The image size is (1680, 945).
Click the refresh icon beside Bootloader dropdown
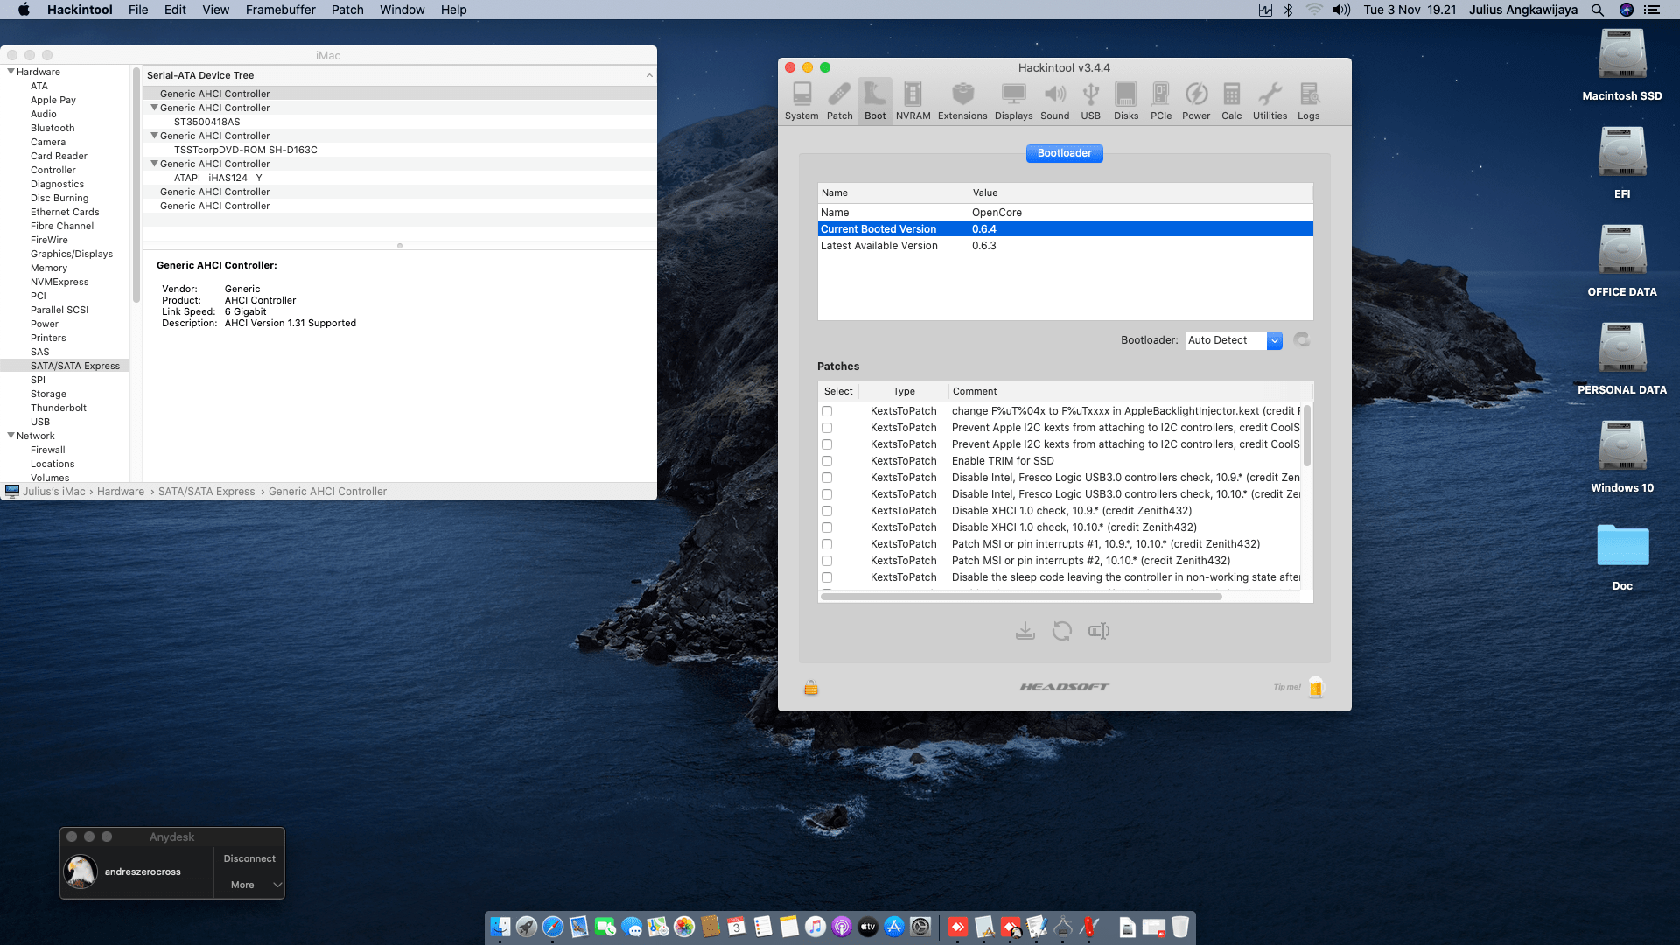click(1302, 340)
